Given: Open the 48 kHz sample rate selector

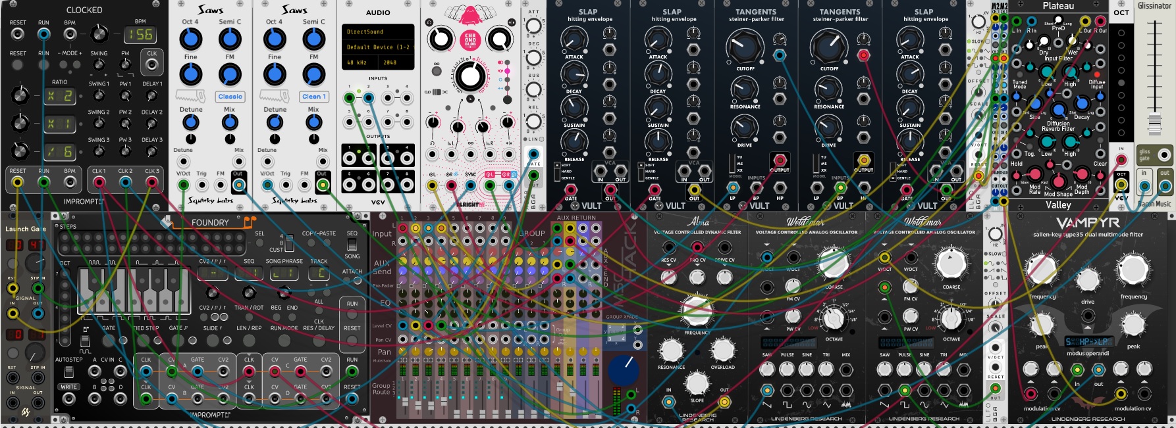Looking at the screenshot, I should pyautogui.click(x=360, y=63).
